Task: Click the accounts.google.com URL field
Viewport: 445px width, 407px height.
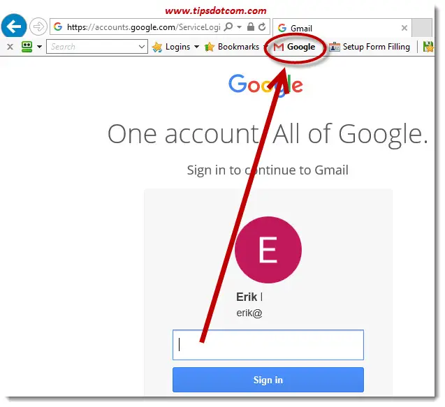Action: pos(143,27)
